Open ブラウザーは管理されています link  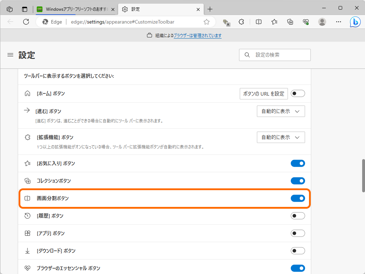point(197,35)
